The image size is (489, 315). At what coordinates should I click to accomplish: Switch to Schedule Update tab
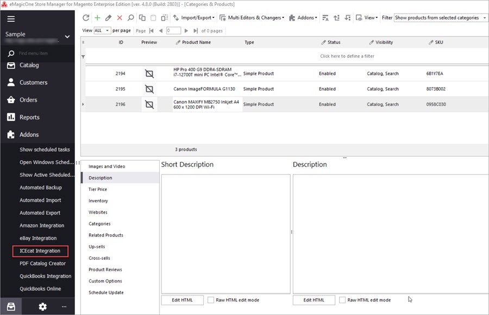(120, 293)
